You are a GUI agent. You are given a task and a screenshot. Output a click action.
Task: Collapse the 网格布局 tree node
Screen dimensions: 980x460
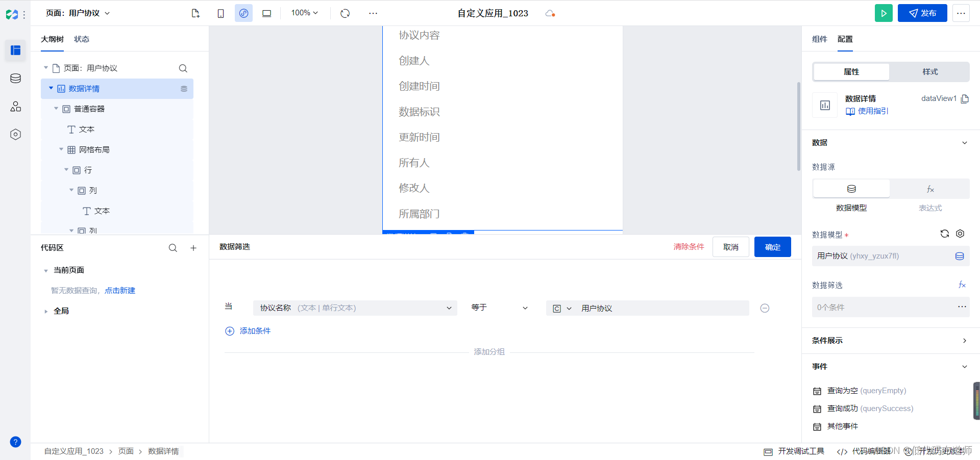61,149
